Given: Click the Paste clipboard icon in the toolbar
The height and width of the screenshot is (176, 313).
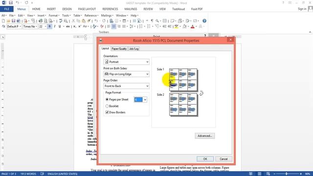Looking at the screenshot, I should click(x=84, y=21).
